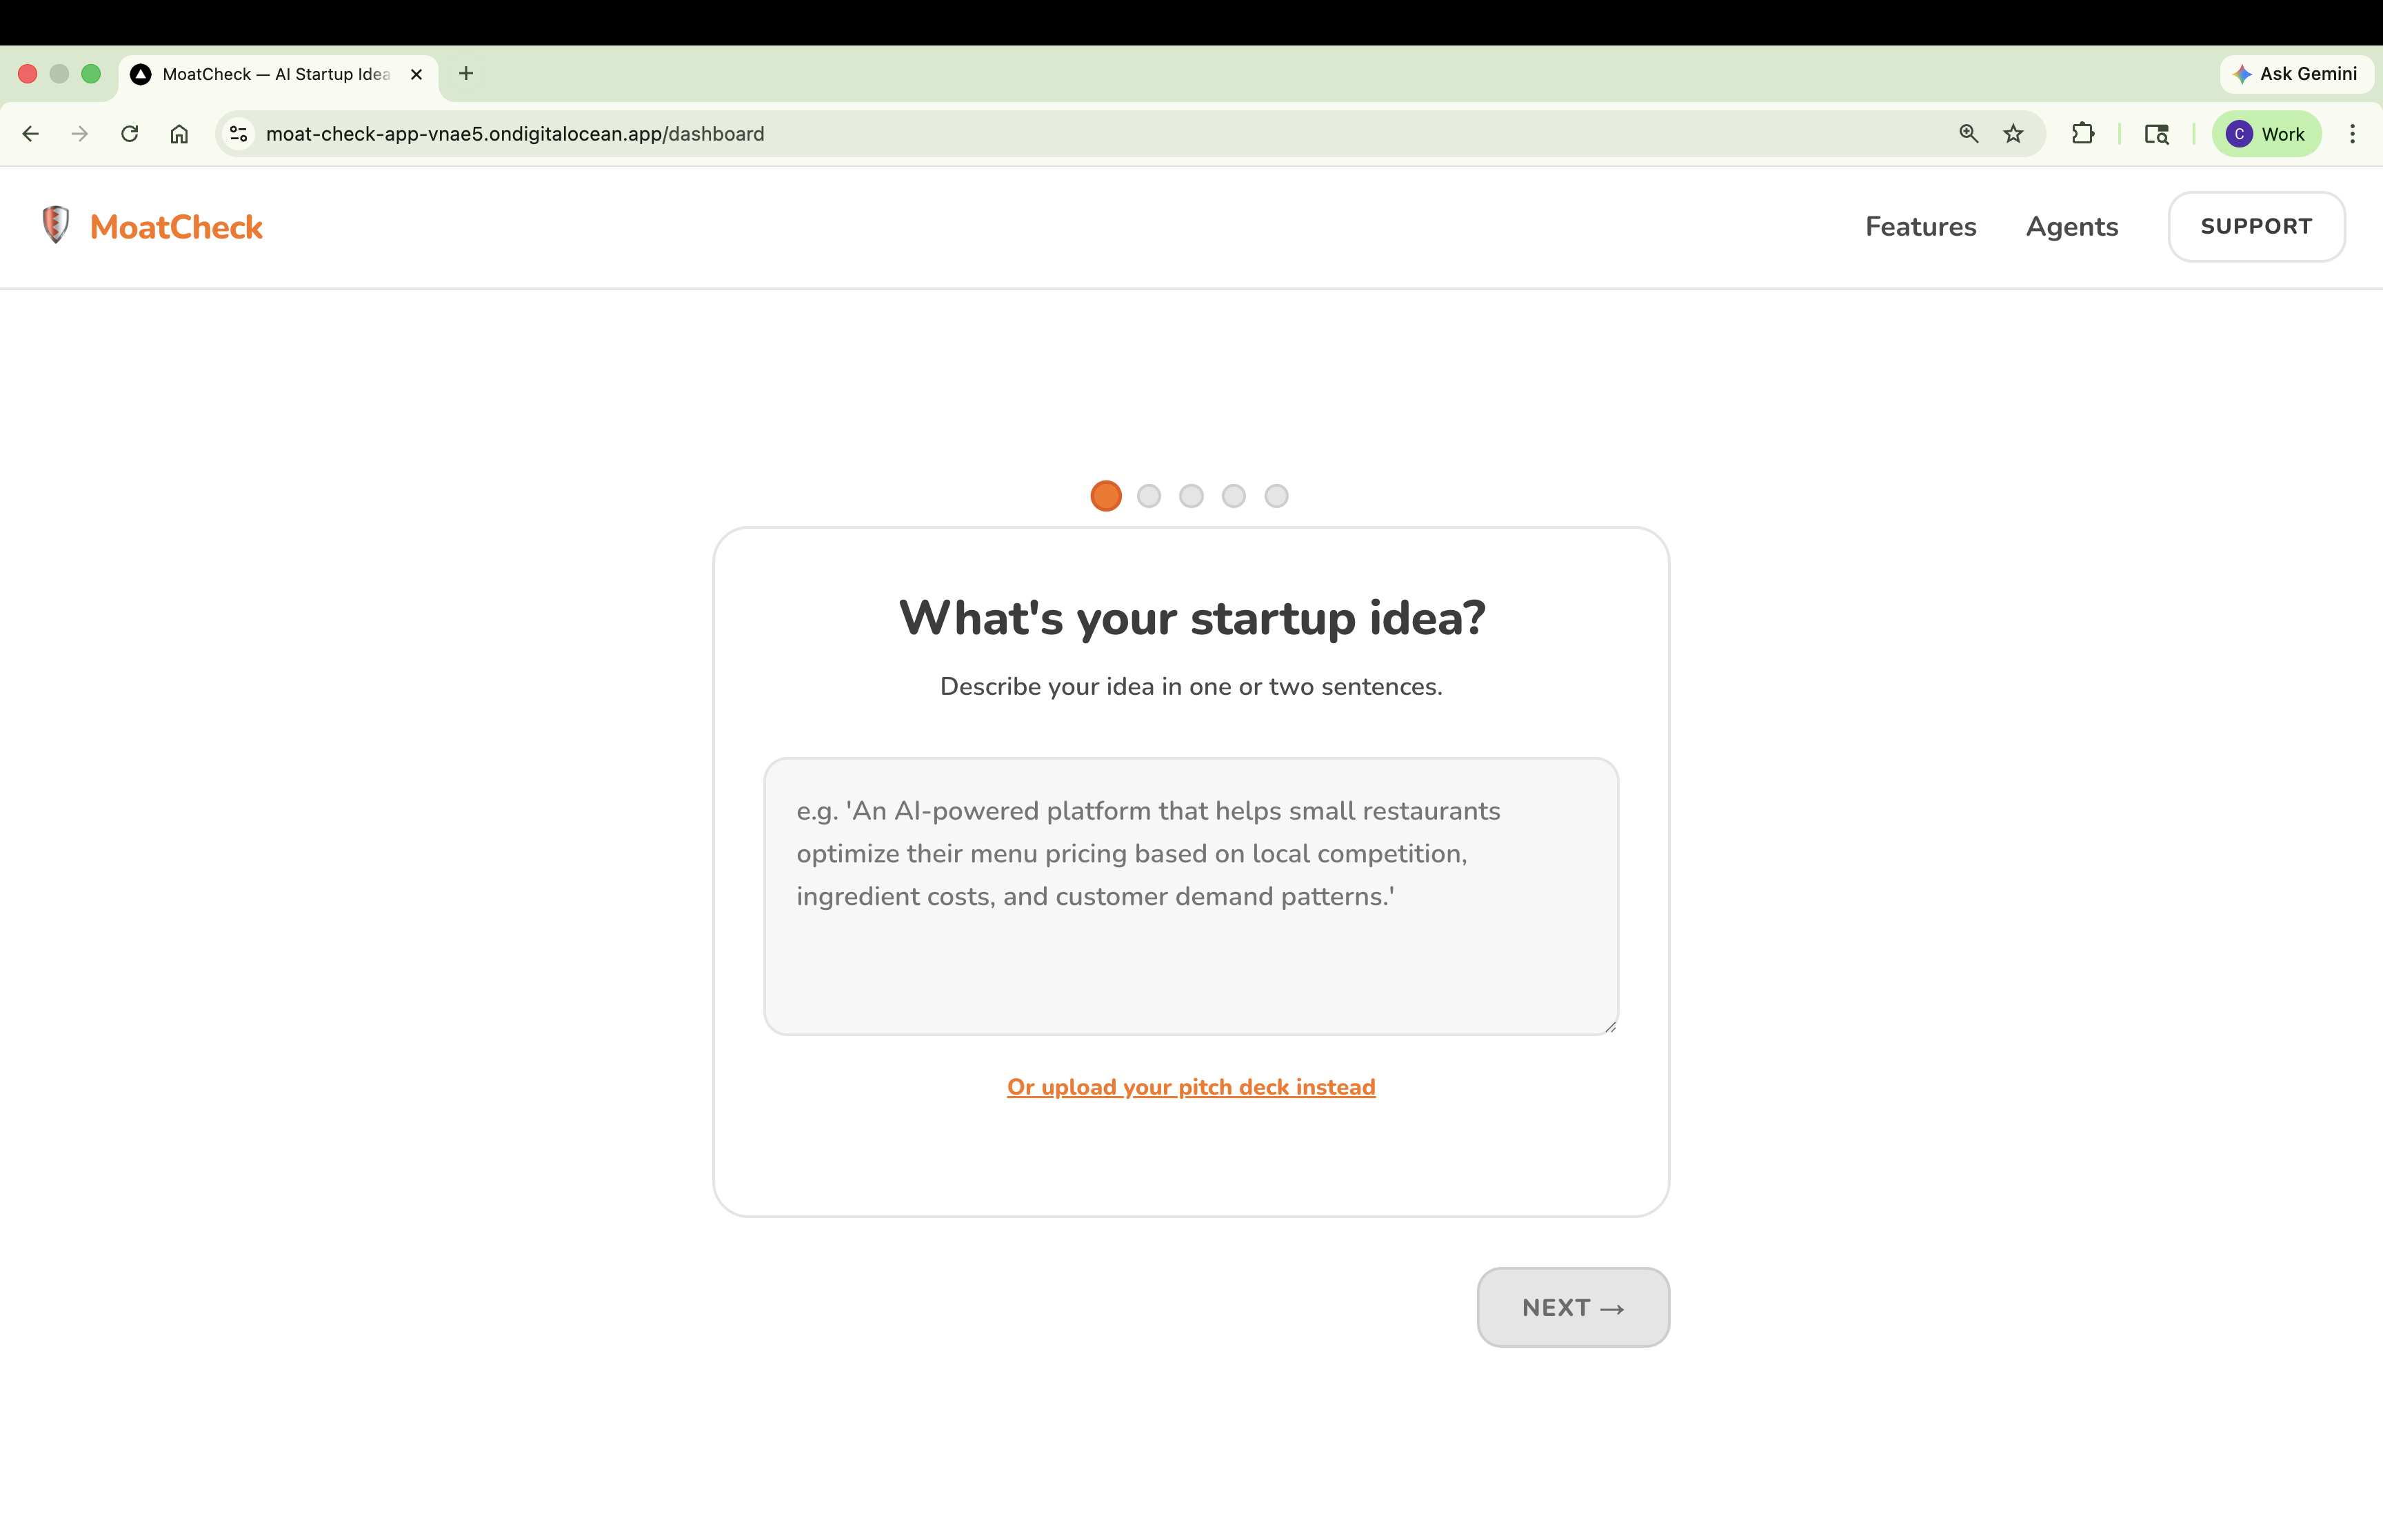Click the MoatCheck shield logo icon
The image size is (2383, 1540).
pyautogui.click(x=55, y=225)
